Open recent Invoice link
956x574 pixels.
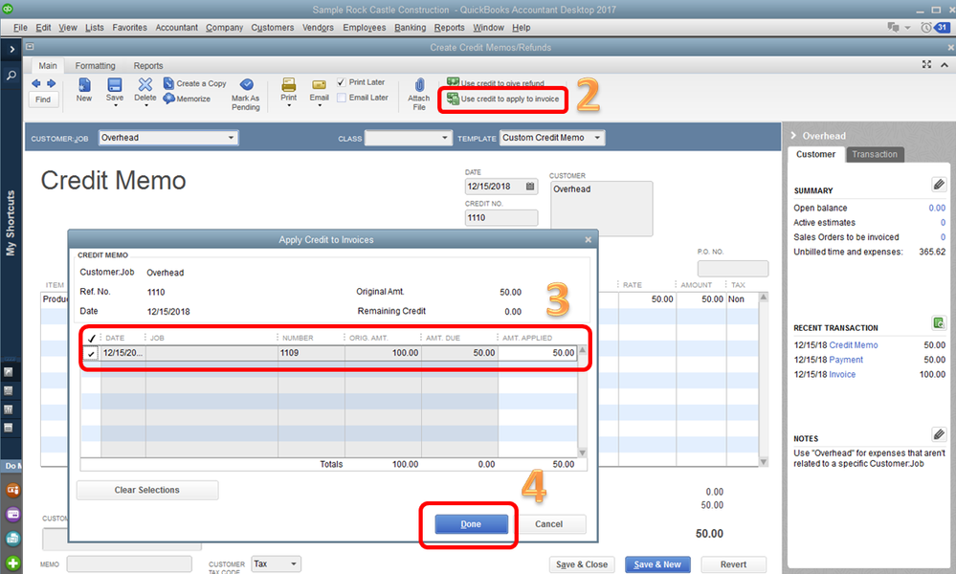tap(842, 374)
